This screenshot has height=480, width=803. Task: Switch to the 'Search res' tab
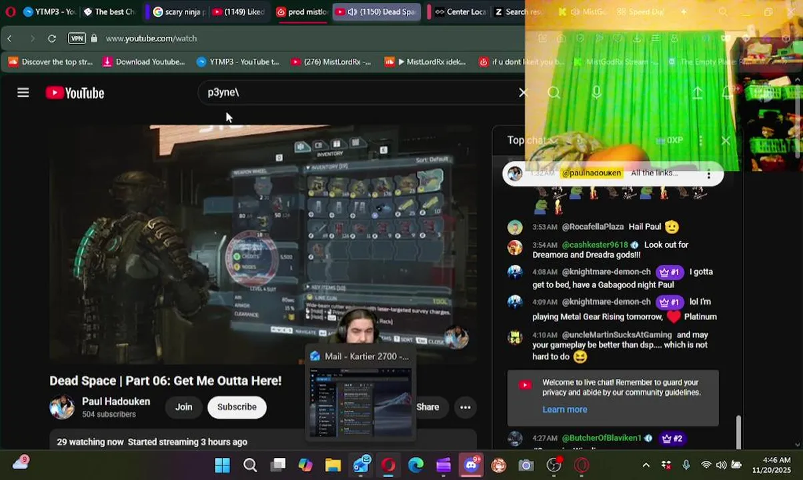519,12
